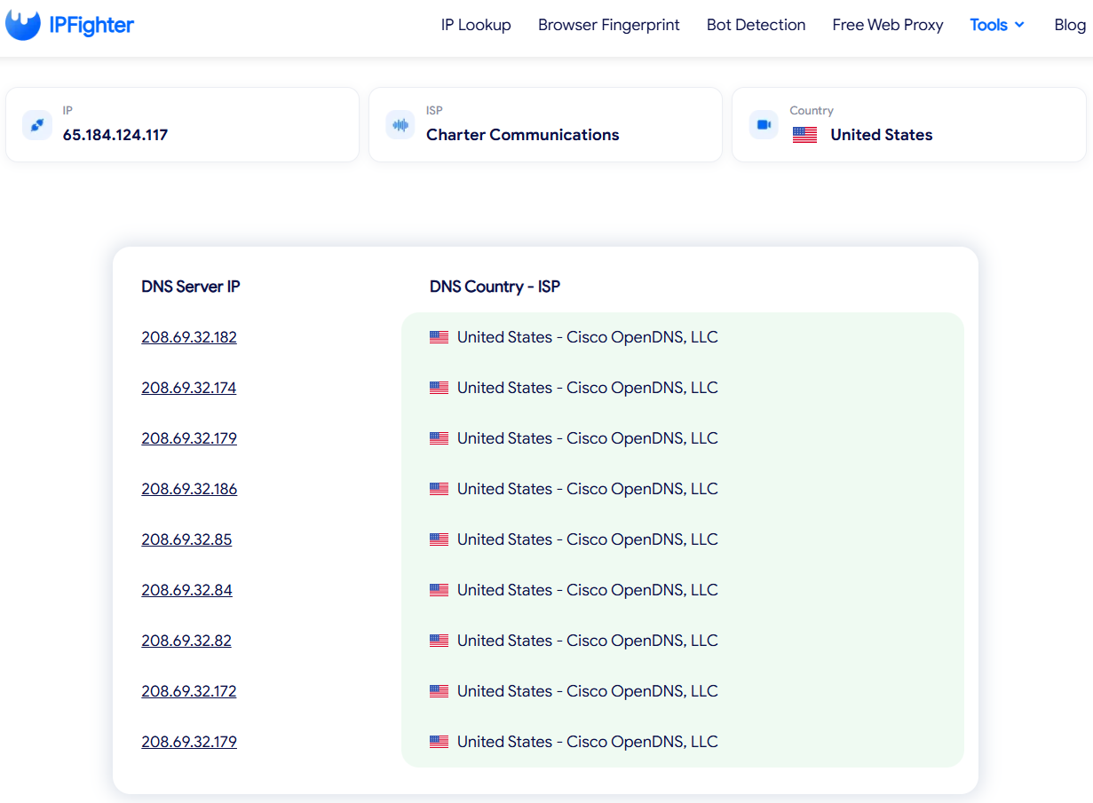Expand the Tools dropdown menu
Viewport: 1093px width, 803px height.
tap(997, 25)
